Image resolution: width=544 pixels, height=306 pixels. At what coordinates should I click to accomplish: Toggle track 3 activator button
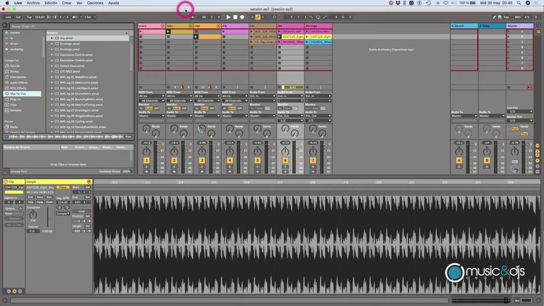coord(202,160)
